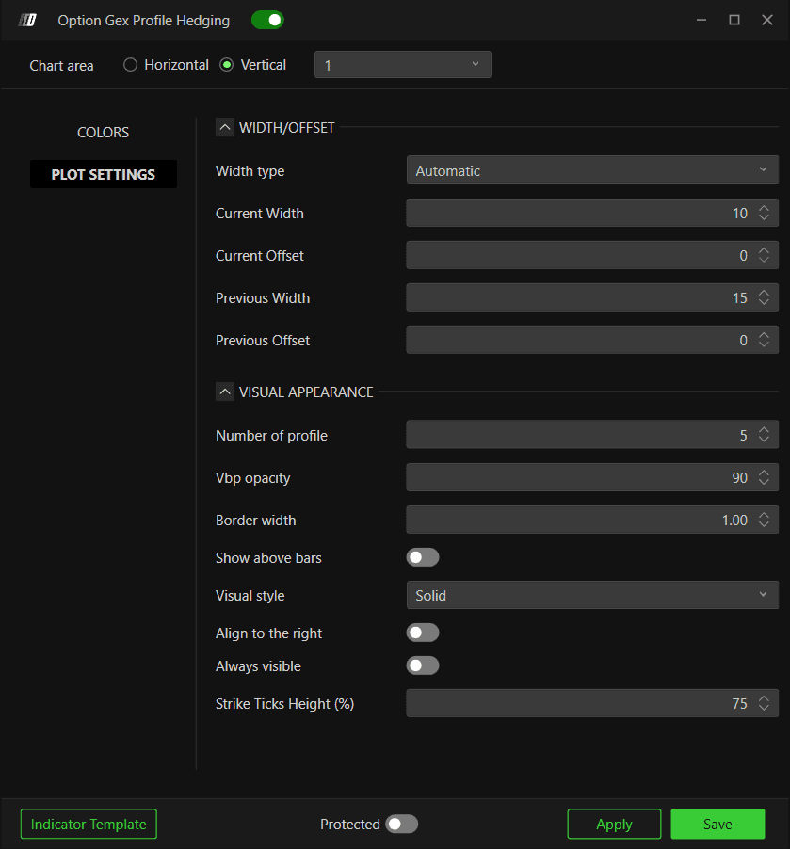This screenshot has height=849, width=790.
Task: Increase Current Offset with up arrow
Action: coord(764,250)
